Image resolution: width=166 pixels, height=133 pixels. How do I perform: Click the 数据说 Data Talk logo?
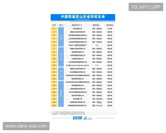(x=77, y=118)
